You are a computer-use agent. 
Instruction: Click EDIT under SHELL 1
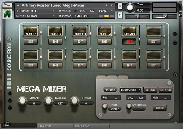click(31, 42)
